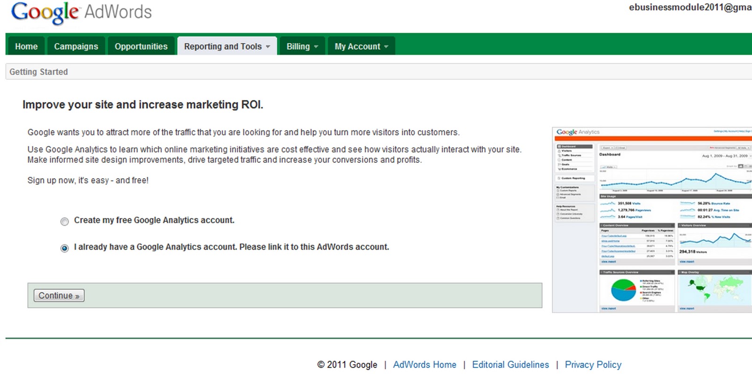Click the Google AdWords logo
The width and height of the screenshot is (752, 374).
pyautogui.click(x=81, y=13)
